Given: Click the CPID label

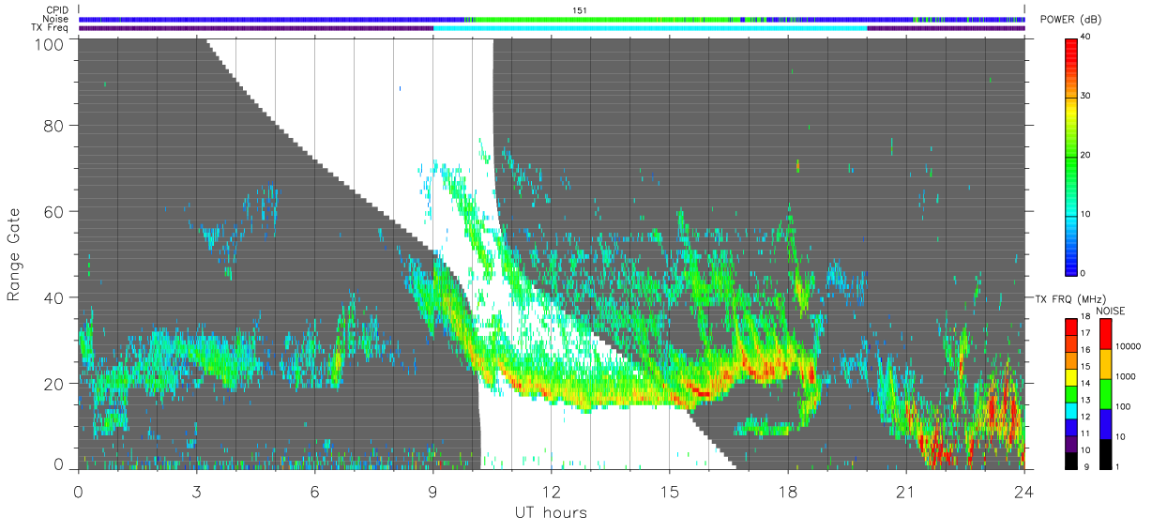Looking at the screenshot, I should pos(56,10).
